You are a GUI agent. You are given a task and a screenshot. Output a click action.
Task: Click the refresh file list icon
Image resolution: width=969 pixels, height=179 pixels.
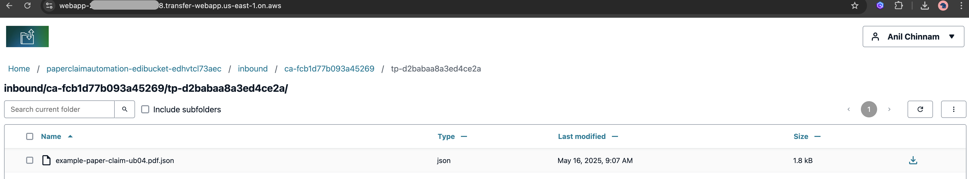coord(920,109)
